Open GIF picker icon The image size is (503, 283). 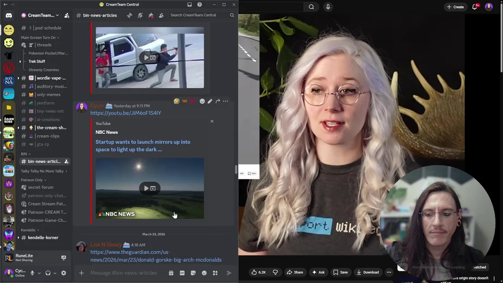coord(182,273)
